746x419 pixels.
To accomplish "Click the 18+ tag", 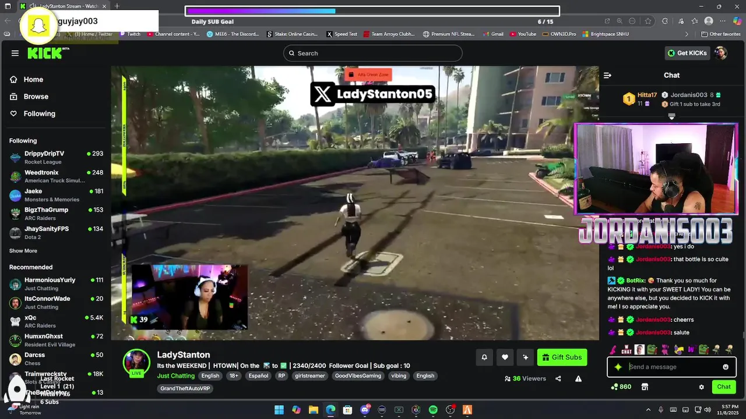I will (x=234, y=376).
